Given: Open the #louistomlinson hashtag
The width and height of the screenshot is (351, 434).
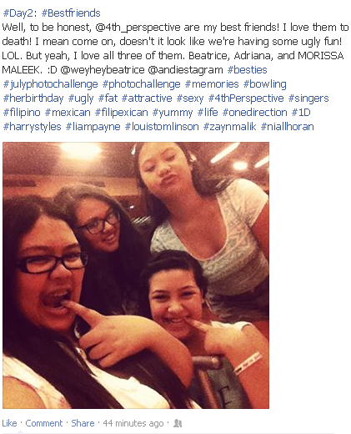Looking at the screenshot, I should coord(162,127).
